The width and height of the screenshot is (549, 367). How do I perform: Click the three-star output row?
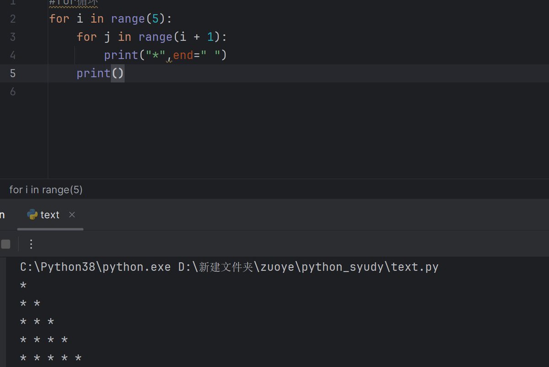[37, 322]
